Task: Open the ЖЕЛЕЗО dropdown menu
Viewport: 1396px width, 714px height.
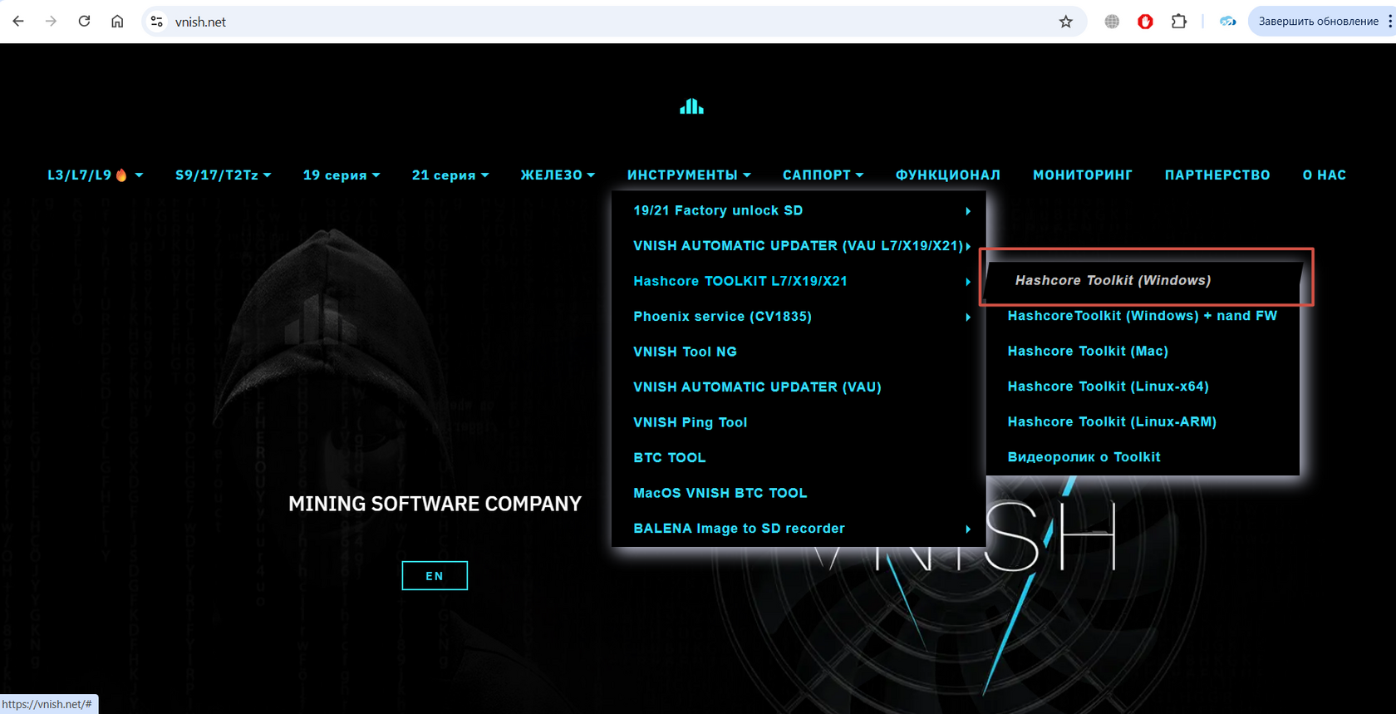Action: click(x=558, y=175)
